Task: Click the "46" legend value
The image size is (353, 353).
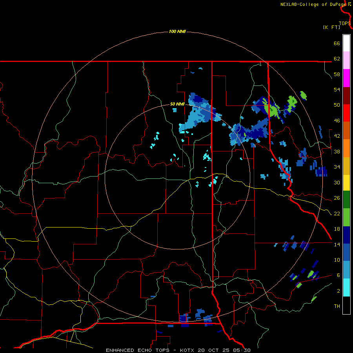Action: (337, 121)
